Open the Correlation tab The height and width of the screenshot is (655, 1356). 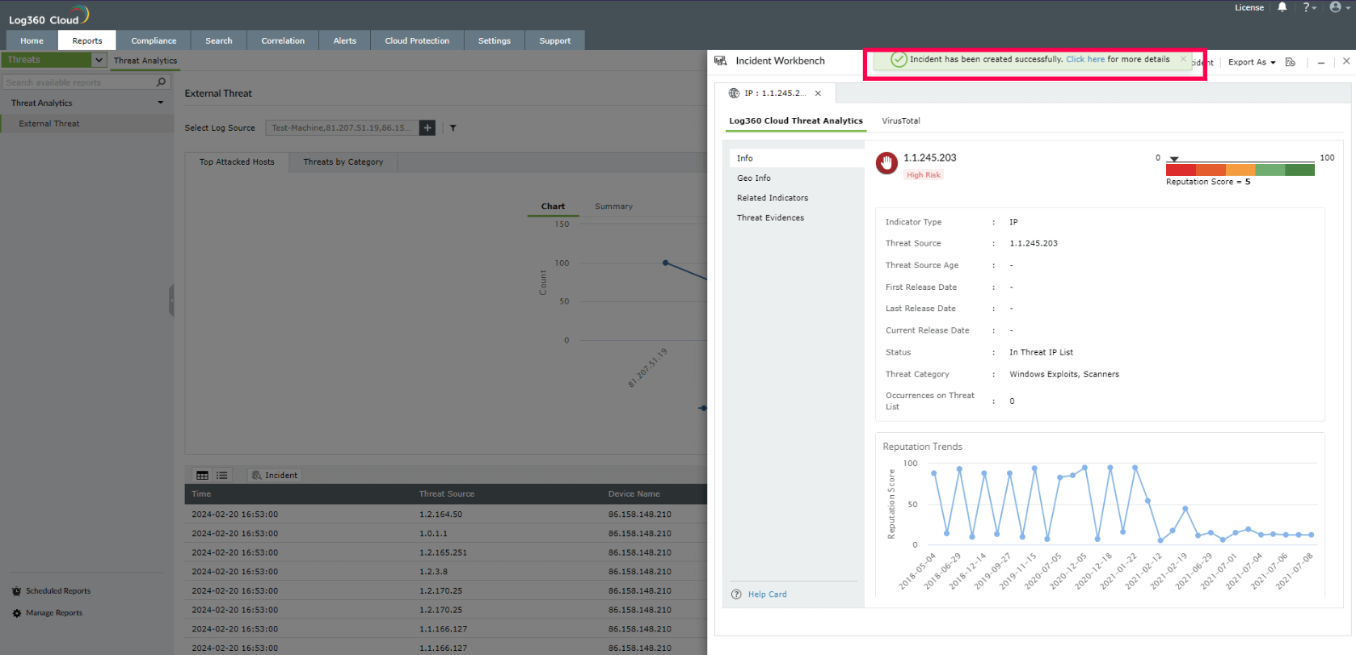[x=283, y=40]
